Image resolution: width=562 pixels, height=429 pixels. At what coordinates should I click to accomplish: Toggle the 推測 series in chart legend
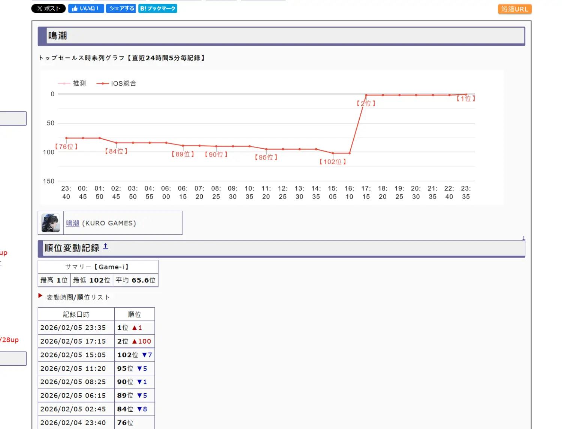72,83
